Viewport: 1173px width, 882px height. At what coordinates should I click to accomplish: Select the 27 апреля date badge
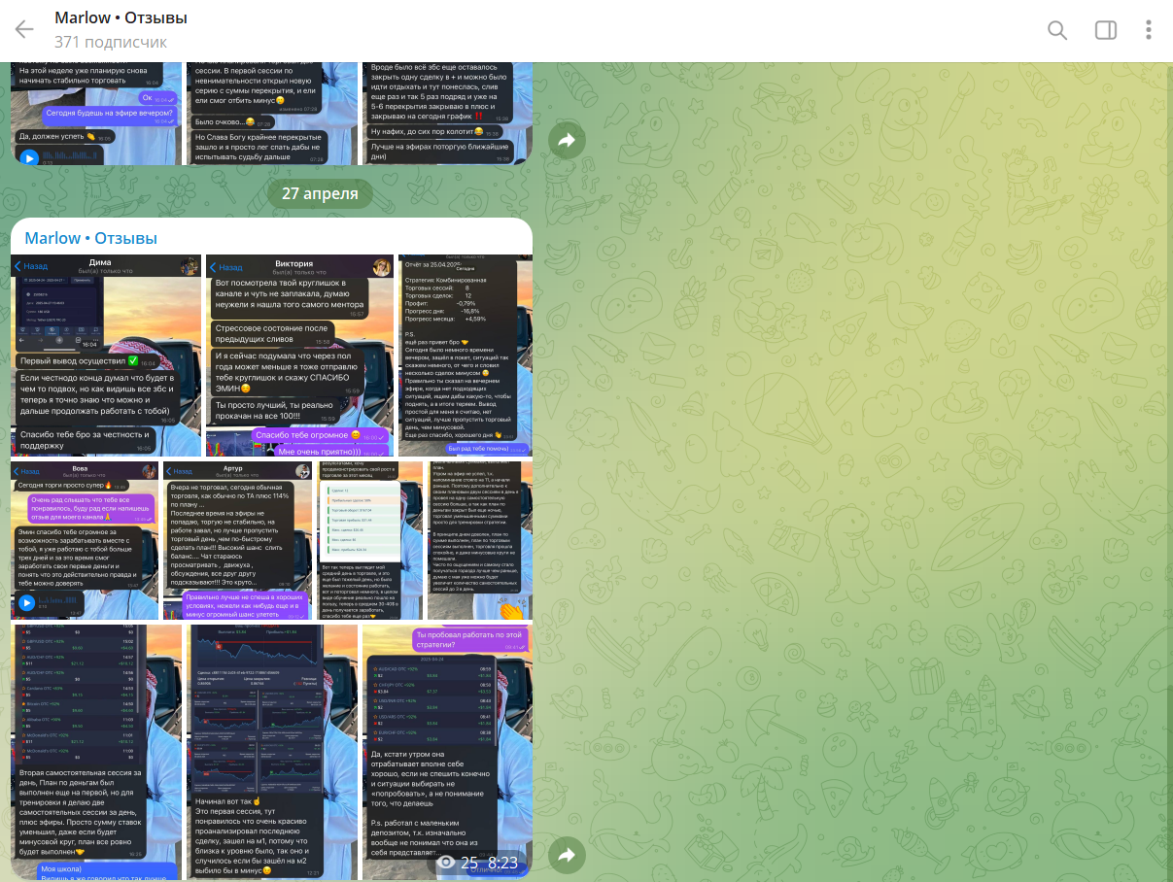320,193
